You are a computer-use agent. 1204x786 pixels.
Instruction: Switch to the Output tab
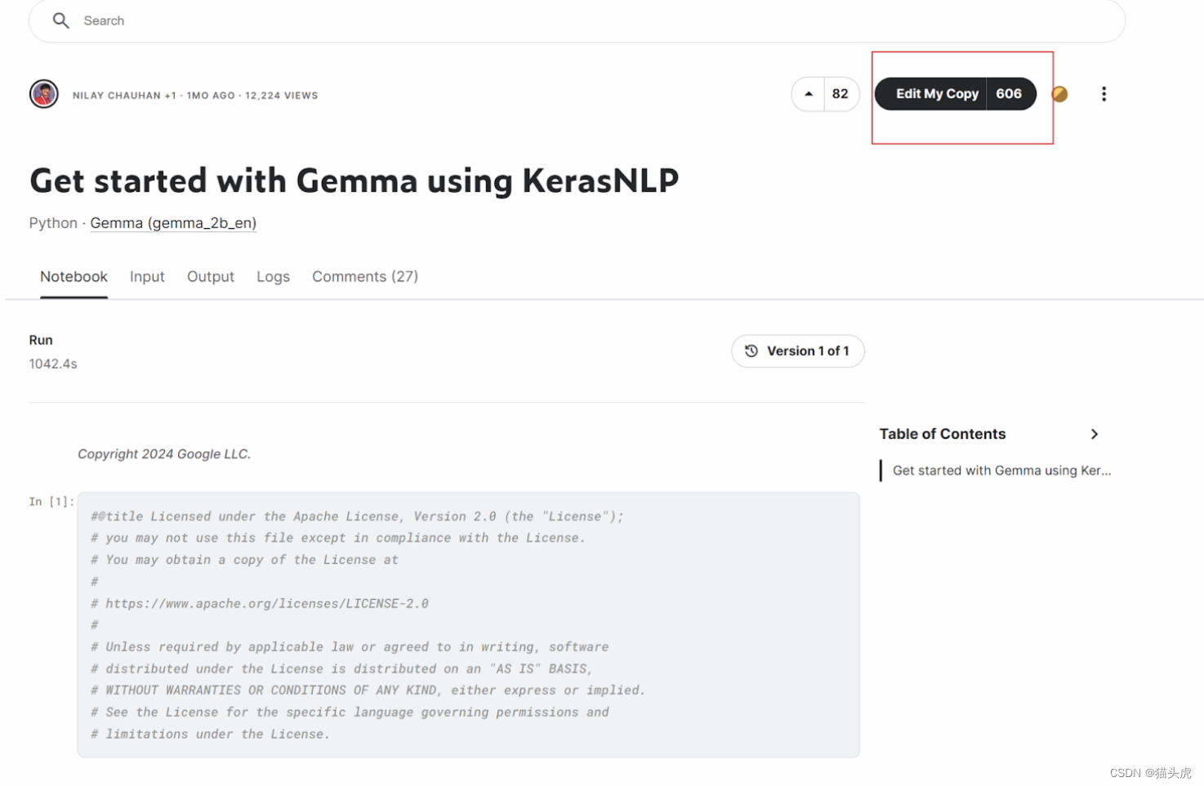pos(211,277)
